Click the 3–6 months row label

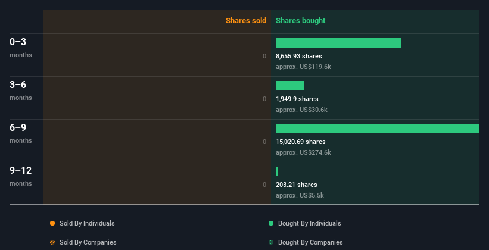(x=21, y=90)
